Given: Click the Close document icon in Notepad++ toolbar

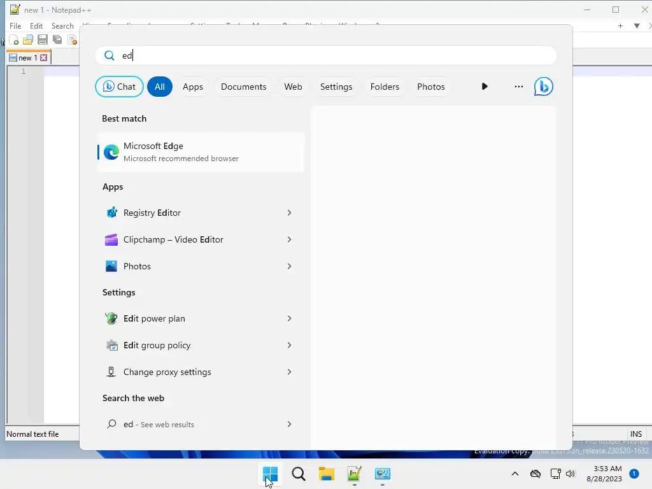Looking at the screenshot, I should (x=72, y=40).
